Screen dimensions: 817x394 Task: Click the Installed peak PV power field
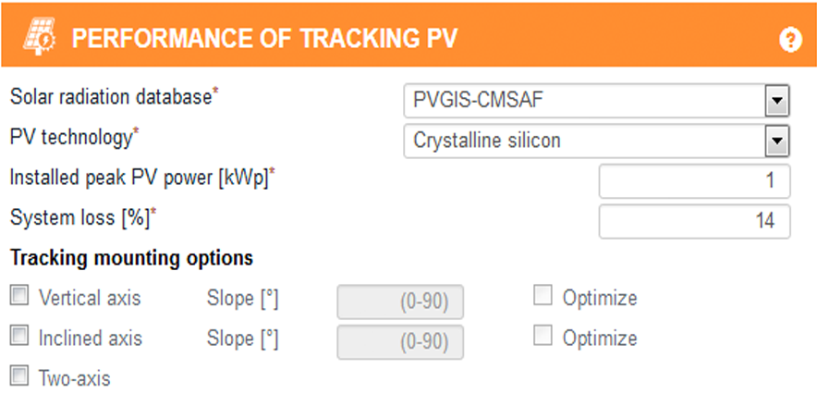pyautogui.click(x=694, y=181)
